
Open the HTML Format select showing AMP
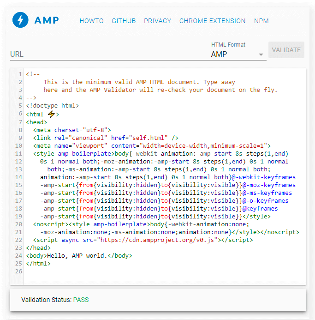[x=233, y=54]
